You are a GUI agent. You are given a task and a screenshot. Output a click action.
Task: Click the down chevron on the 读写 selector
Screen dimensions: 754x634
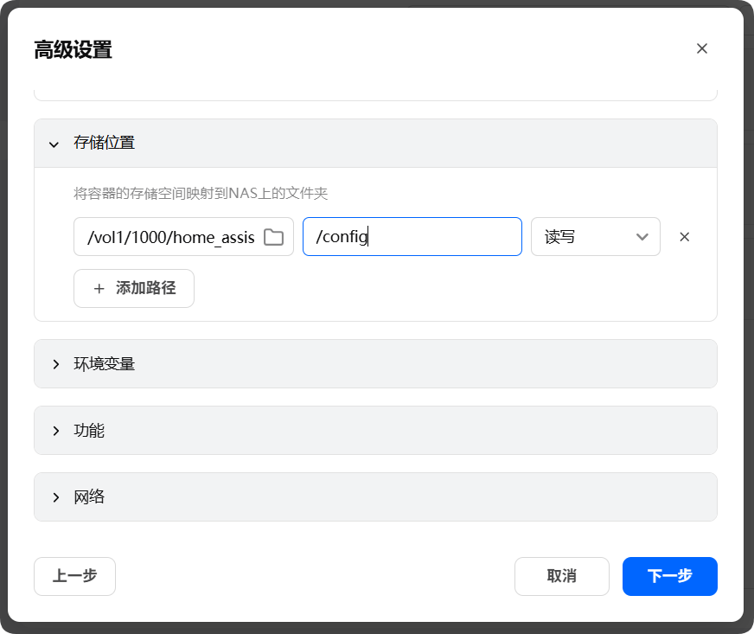click(x=642, y=236)
